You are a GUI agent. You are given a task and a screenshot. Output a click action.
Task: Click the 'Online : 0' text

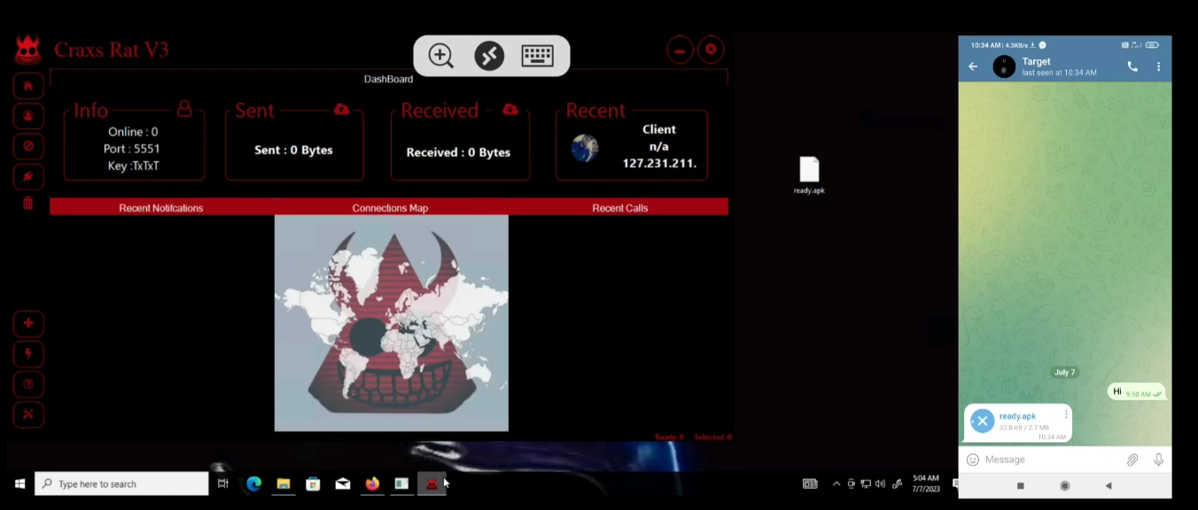click(x=133, y=132)
